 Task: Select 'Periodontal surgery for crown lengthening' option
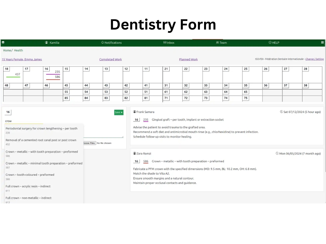pos(44,130)
